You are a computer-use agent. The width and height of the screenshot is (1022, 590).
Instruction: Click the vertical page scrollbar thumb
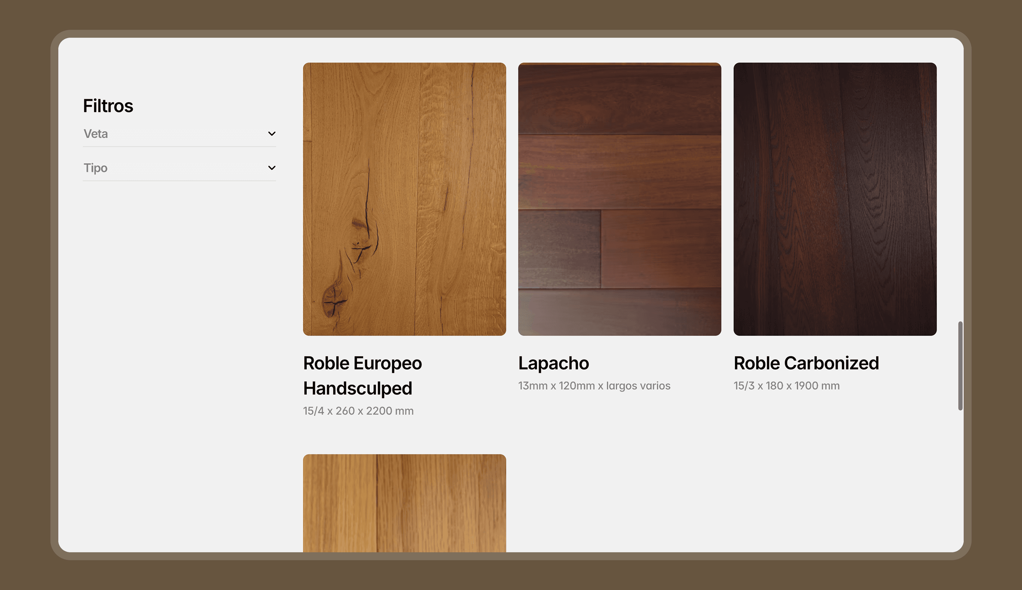[960, 365]
